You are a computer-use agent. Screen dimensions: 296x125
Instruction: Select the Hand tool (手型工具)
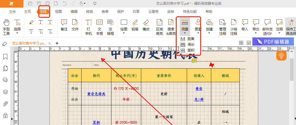tap(6, 27)
